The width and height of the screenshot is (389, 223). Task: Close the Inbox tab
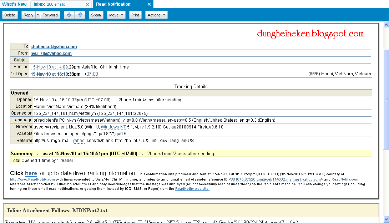tap(87, 5)
